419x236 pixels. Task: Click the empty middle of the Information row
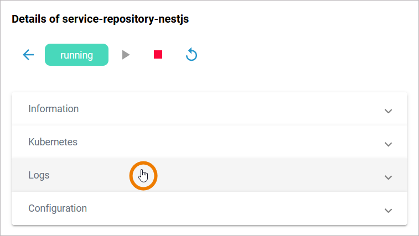point(221,109)
